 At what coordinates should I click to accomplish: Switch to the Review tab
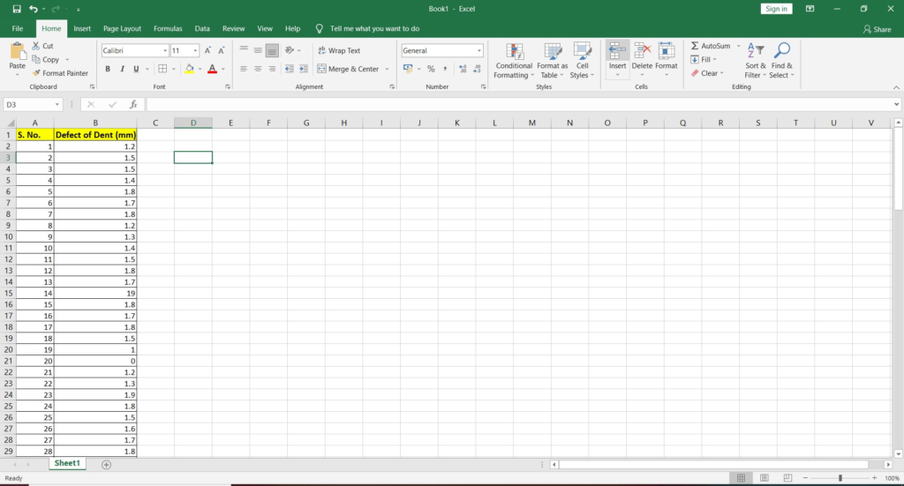point(233,28)
